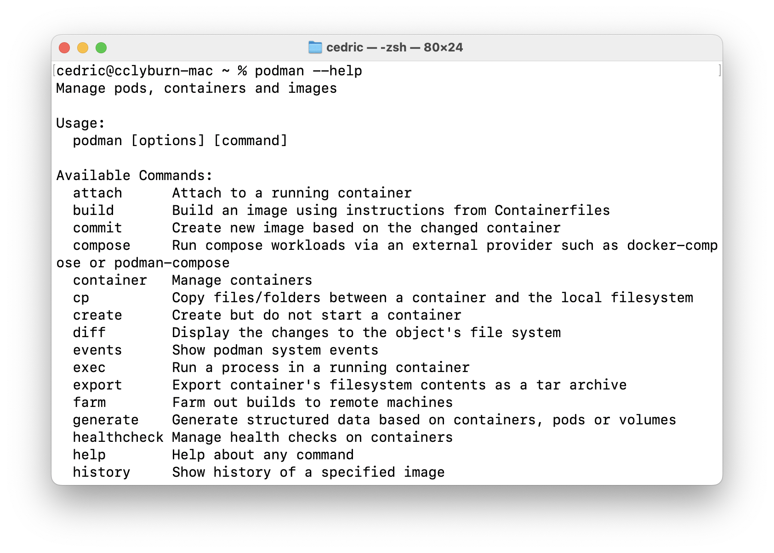Screen dimensions: 774x553
Task: Select the exec command entry
Action: [x=89, y=367]
